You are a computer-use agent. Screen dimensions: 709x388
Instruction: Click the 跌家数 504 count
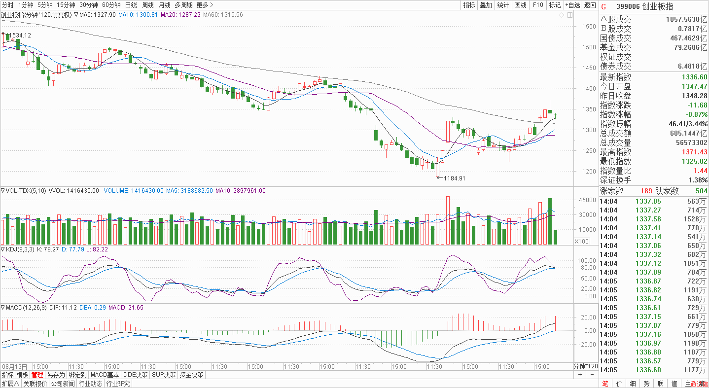(701, 191)
